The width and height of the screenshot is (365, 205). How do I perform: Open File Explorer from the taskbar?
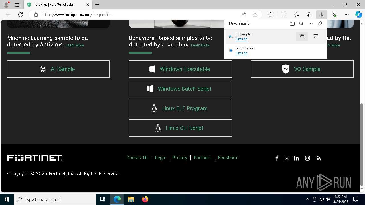(131, 199)
